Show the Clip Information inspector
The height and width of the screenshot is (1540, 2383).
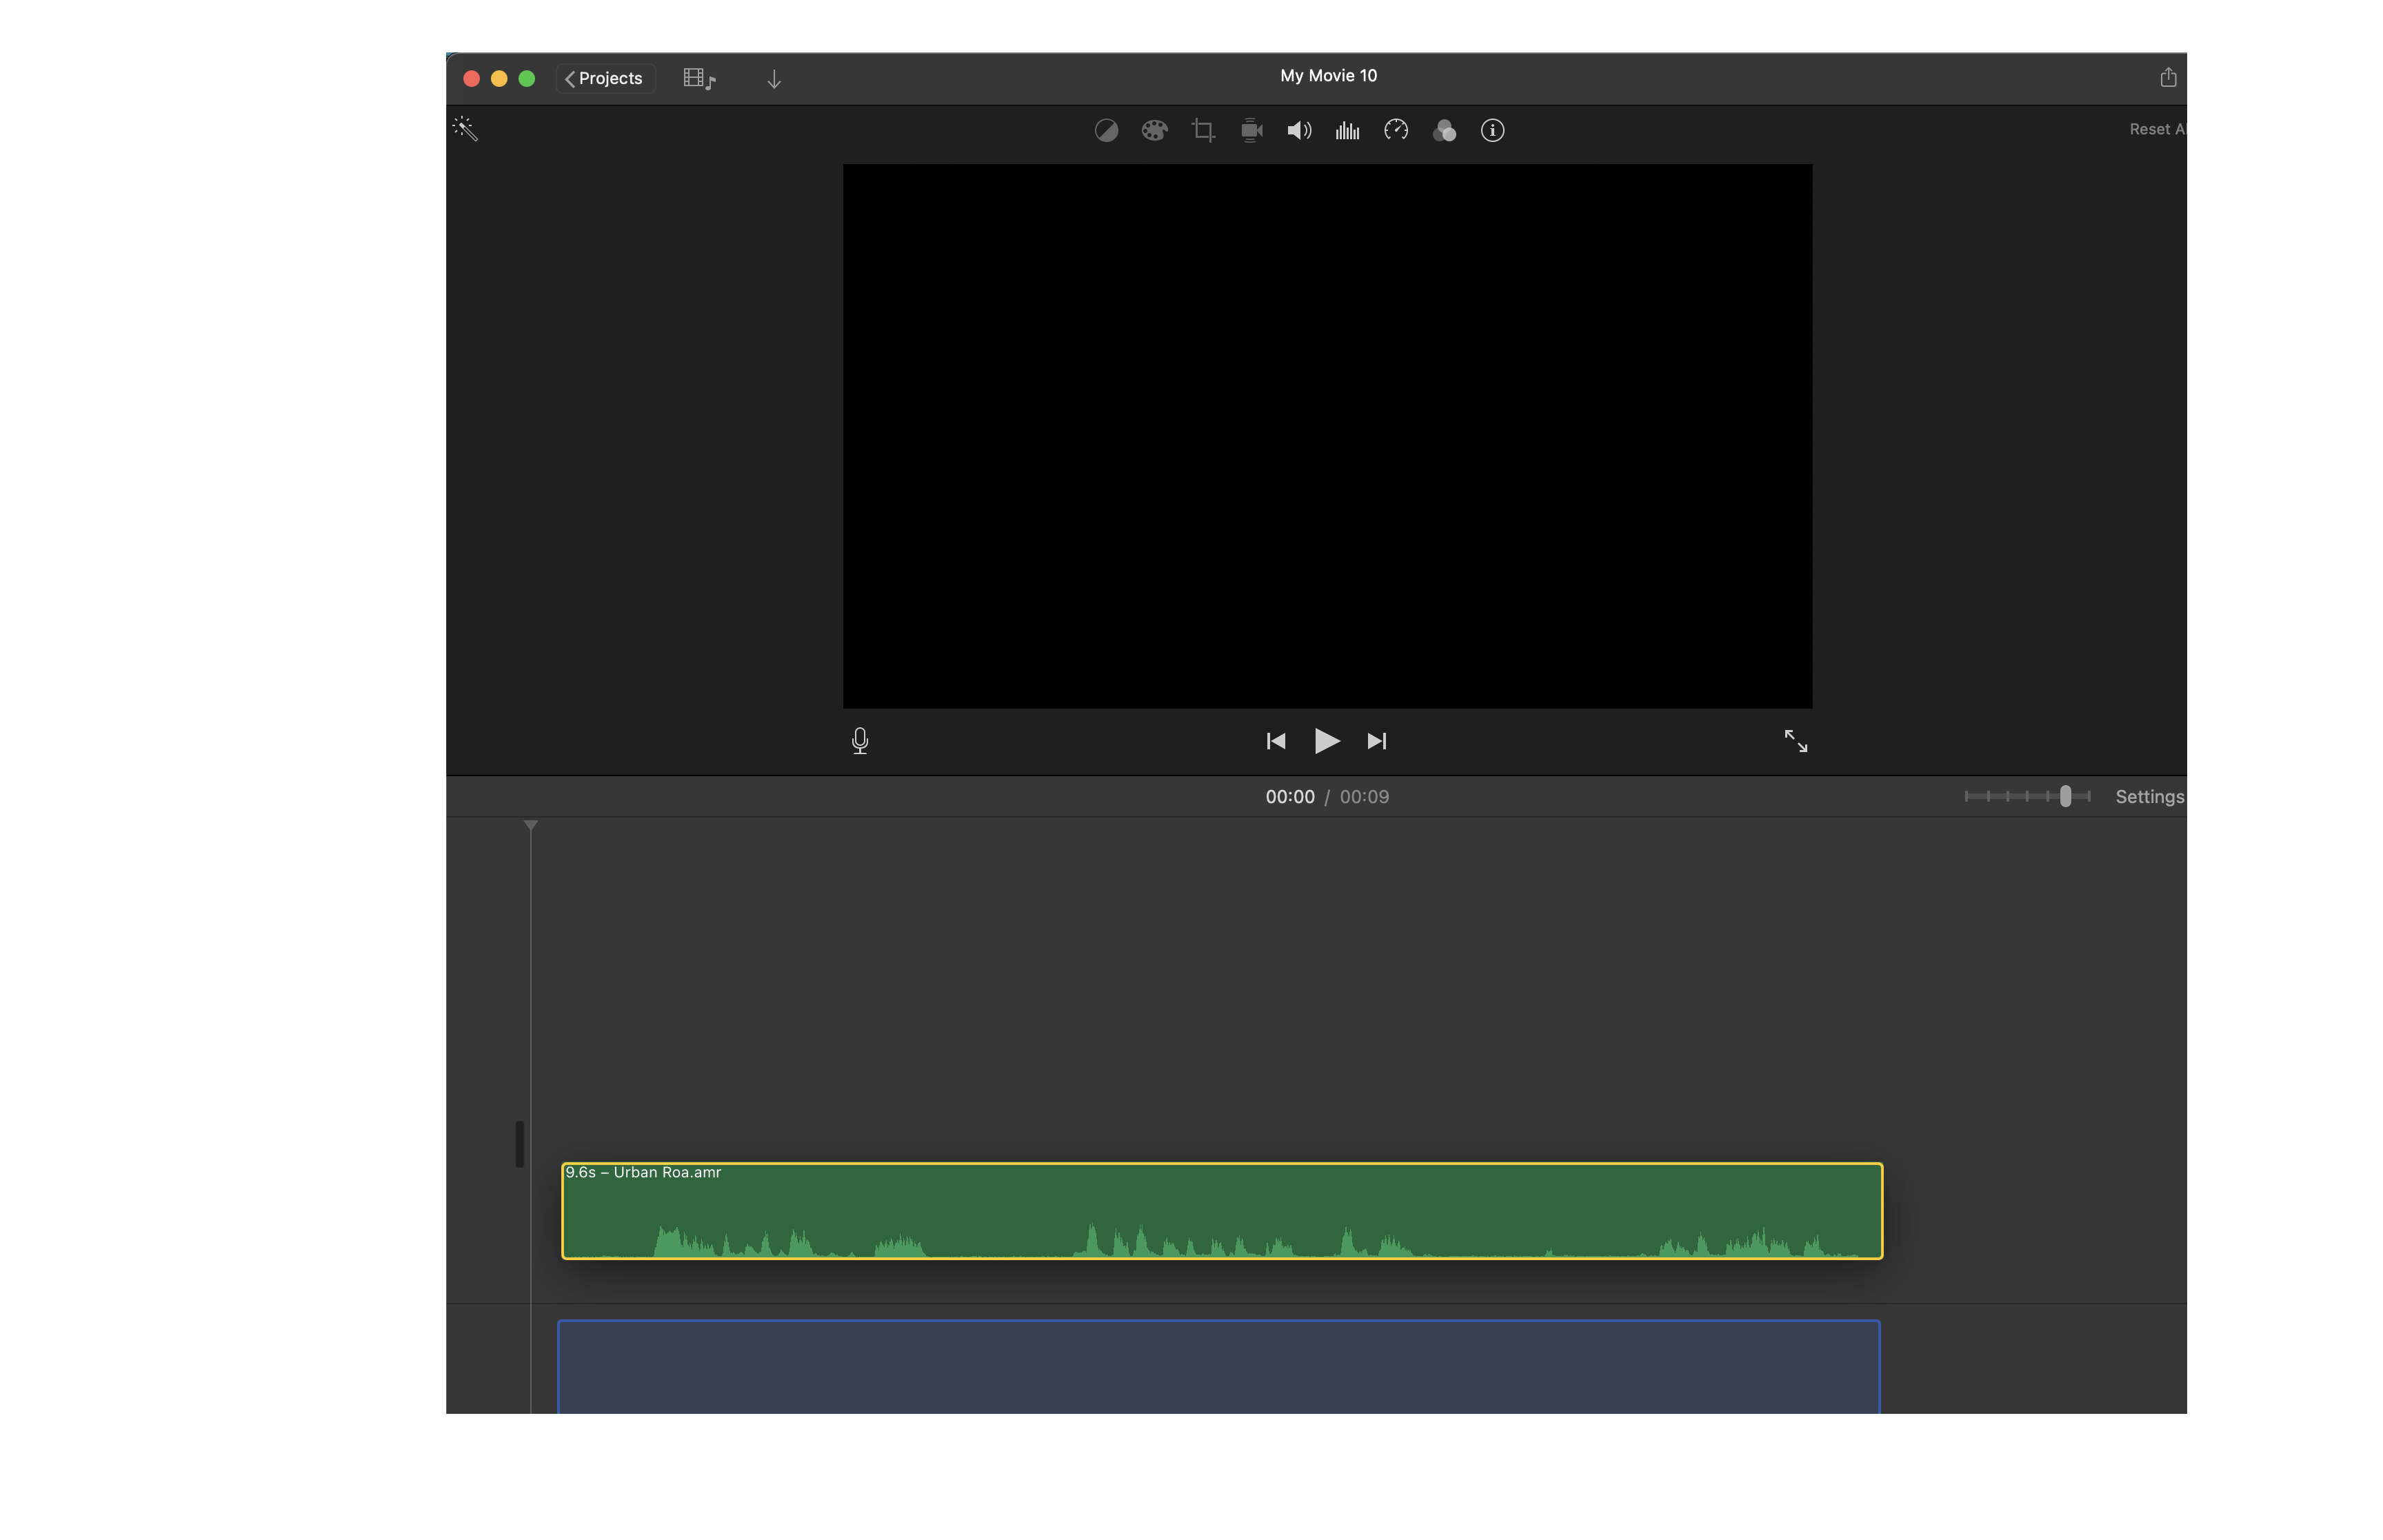pos(1492,130)
